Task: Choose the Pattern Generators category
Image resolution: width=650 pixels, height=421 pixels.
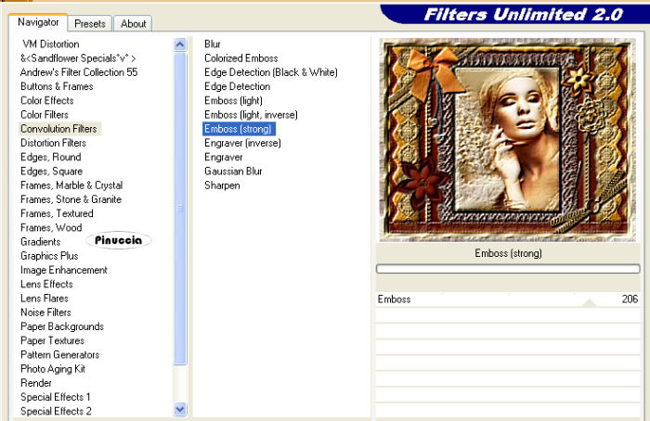Action: click(x=59, y=355)
